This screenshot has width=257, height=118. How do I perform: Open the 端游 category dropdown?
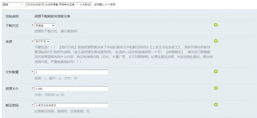tap(13, 4)
